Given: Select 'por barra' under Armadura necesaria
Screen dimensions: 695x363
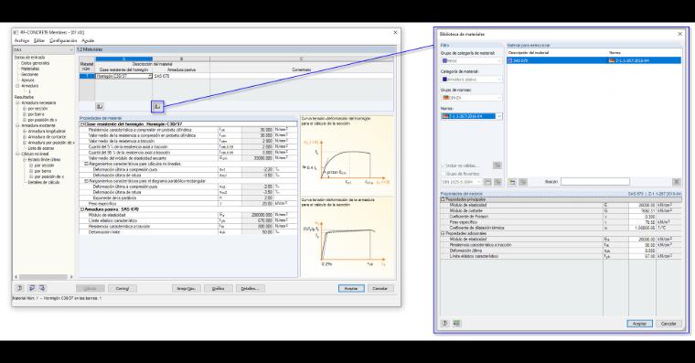Looking at the screenshot, I should 37,114.
